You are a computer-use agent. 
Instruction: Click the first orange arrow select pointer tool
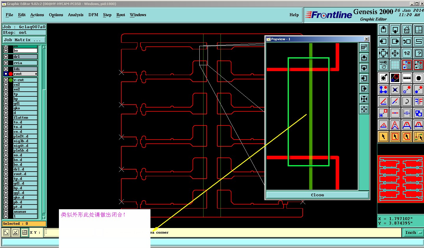[383, 137]
